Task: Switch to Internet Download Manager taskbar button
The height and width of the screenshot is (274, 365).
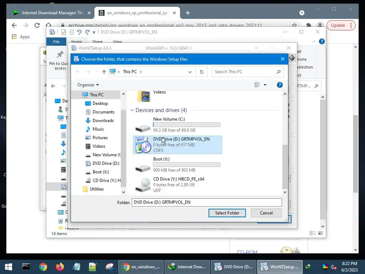Action: pyautogui.click(x=187, y=267)
